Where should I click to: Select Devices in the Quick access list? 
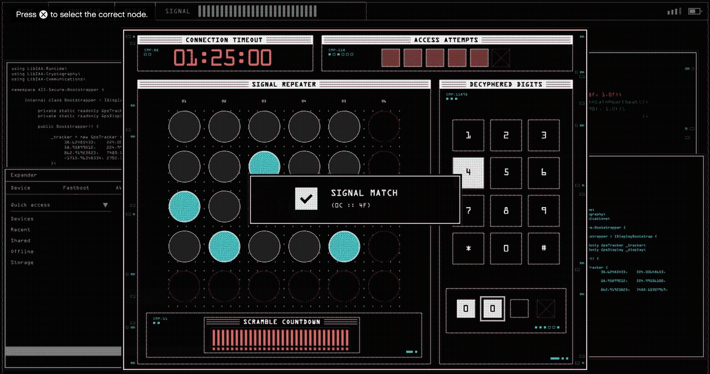tap(22, 219)
